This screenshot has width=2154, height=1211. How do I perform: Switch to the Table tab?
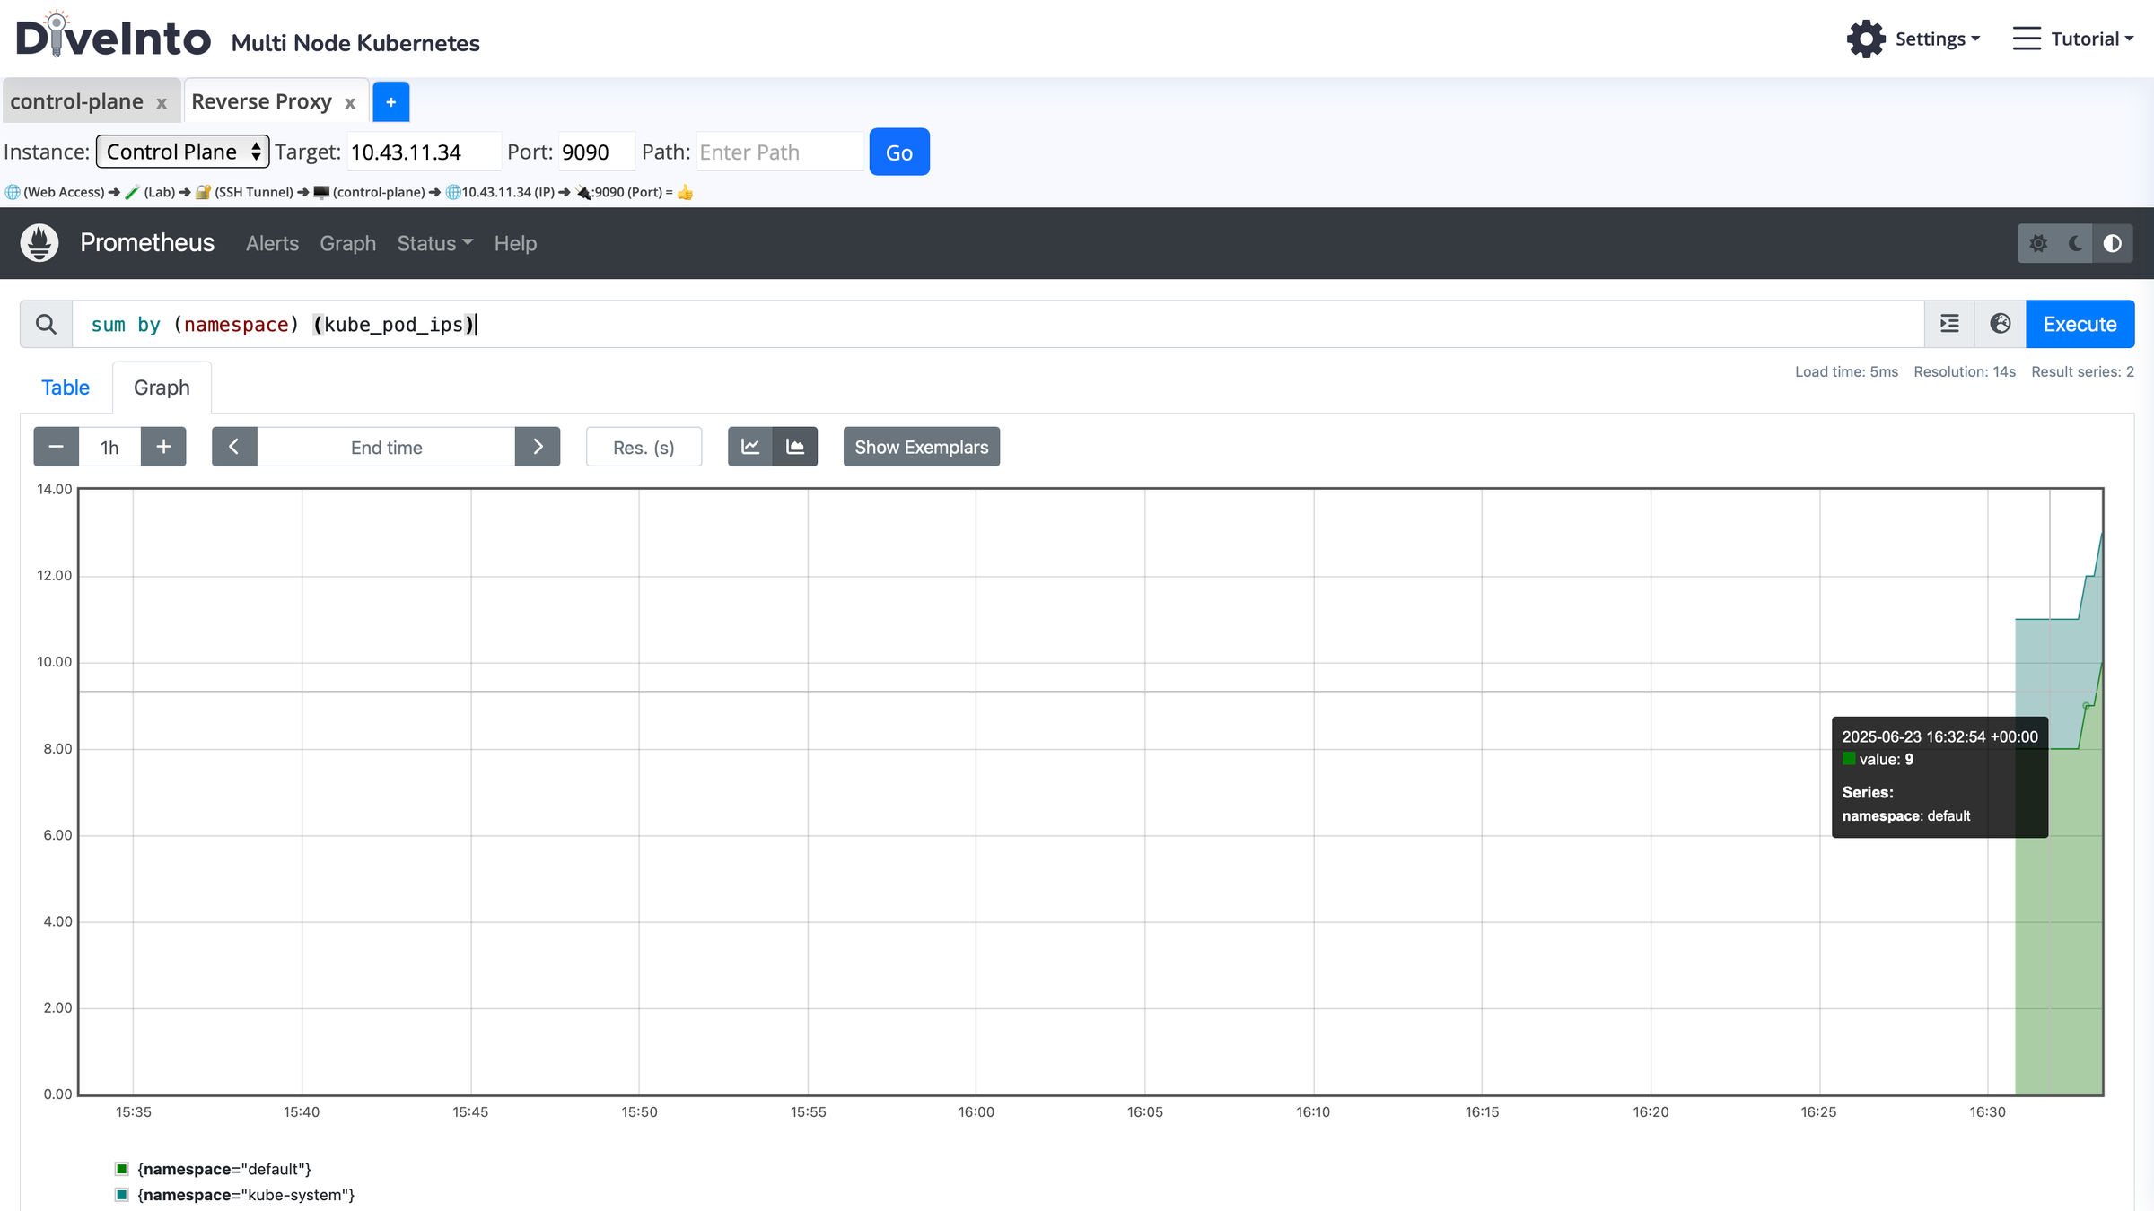tap(66, 388)
